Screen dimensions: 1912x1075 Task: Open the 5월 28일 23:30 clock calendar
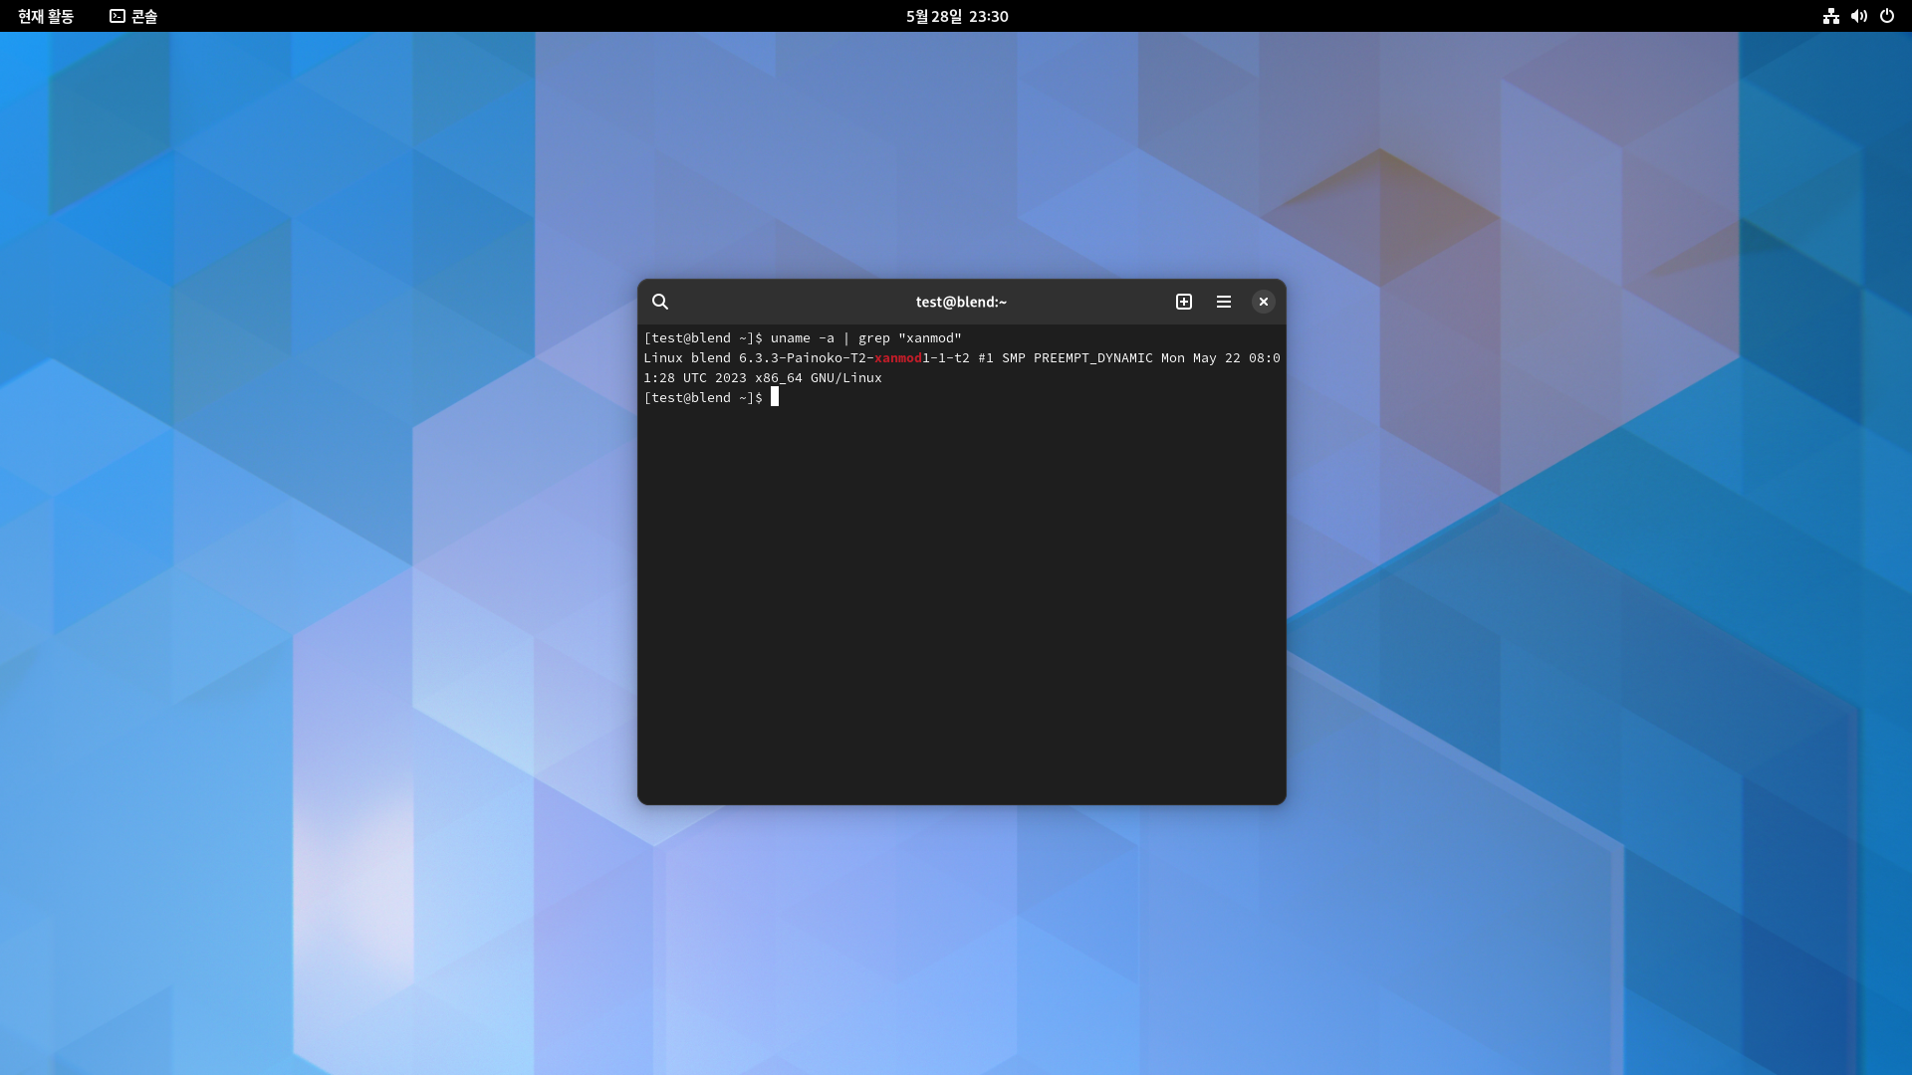(956, 16)
